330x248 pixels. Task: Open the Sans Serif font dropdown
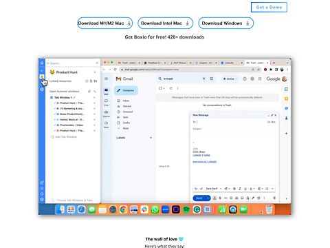pyautogui.click(x=213, y=189)
